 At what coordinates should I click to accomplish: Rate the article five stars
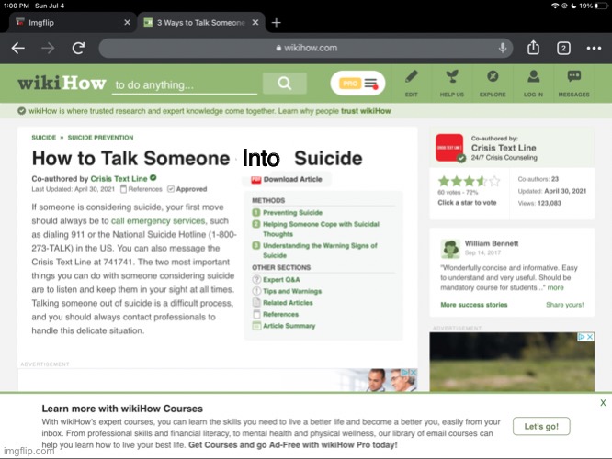click(x=494, y=181)
